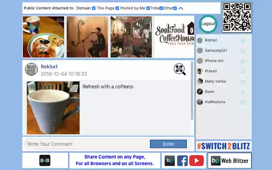The image size is (272, 170).
Task: Click Rekha1's avatar in the user list
Action: 200,40
